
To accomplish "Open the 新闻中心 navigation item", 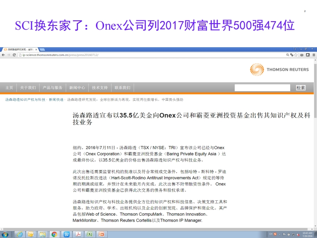I will [x=77, y=88].
